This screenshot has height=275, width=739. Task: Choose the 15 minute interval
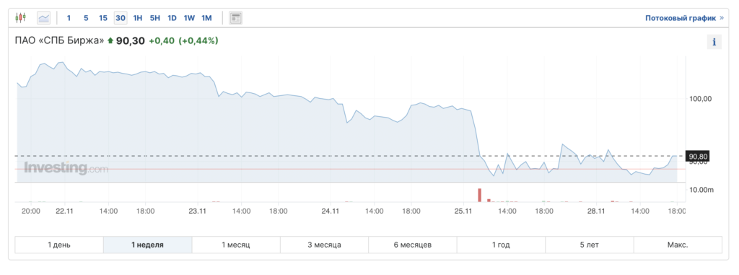(102, 18)
